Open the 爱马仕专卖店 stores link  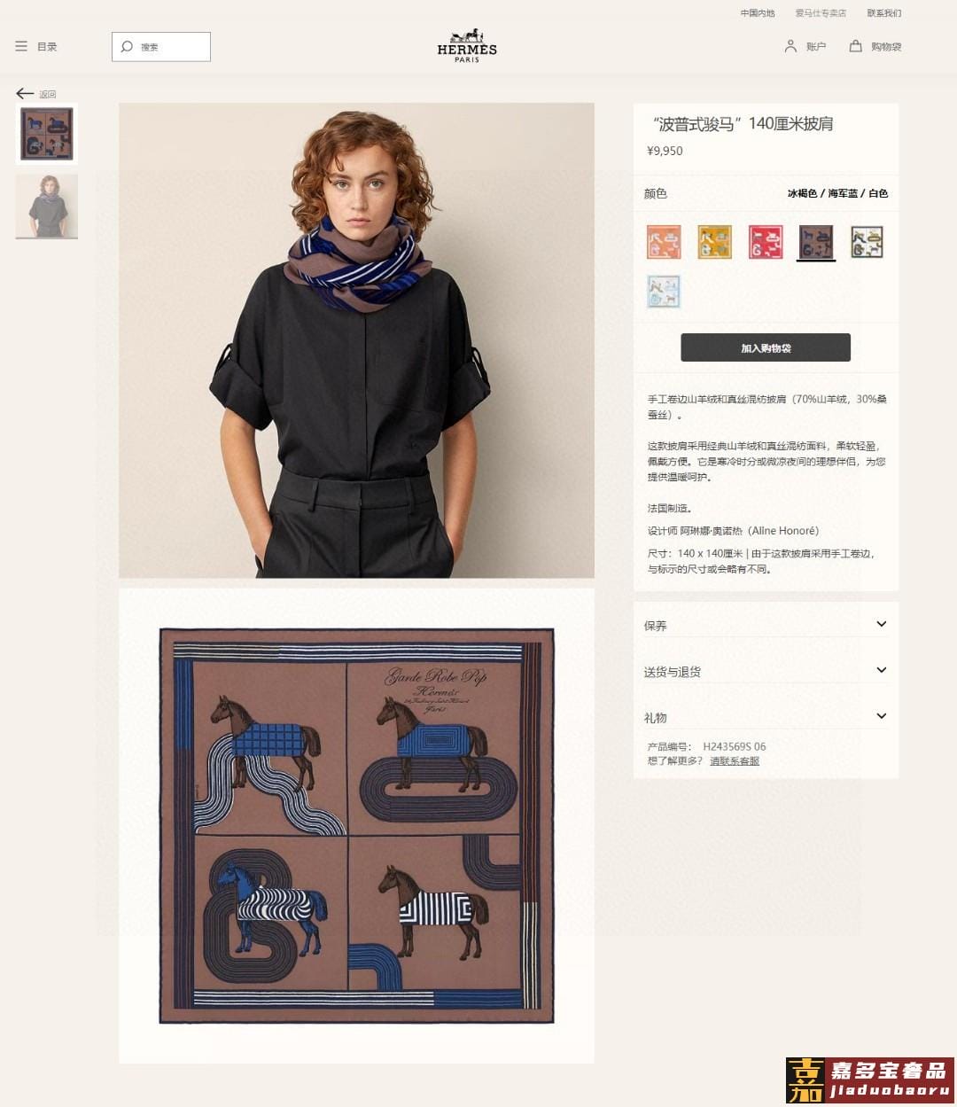tap(821, 13)
